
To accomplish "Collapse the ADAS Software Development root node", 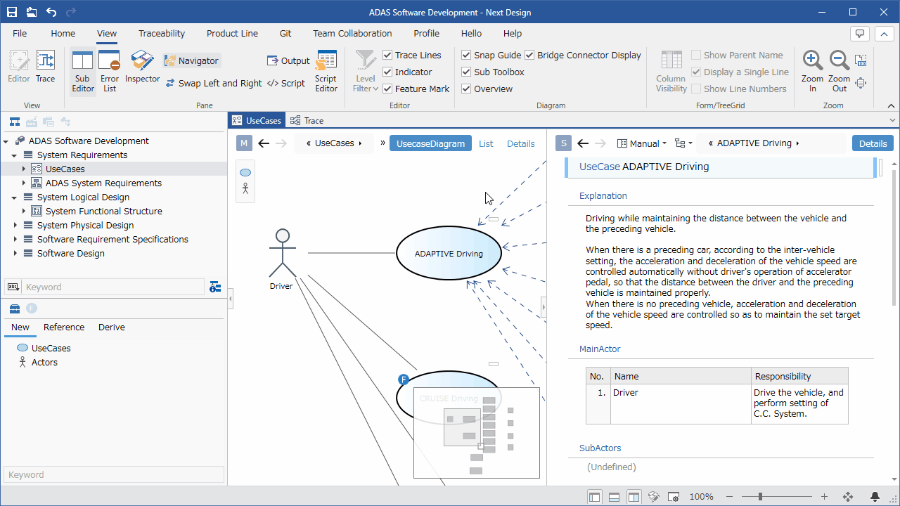I will pyautogui.click(x=5, y=141).
